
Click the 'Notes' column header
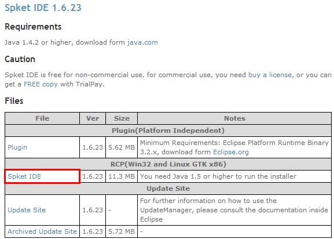(234, 118)
